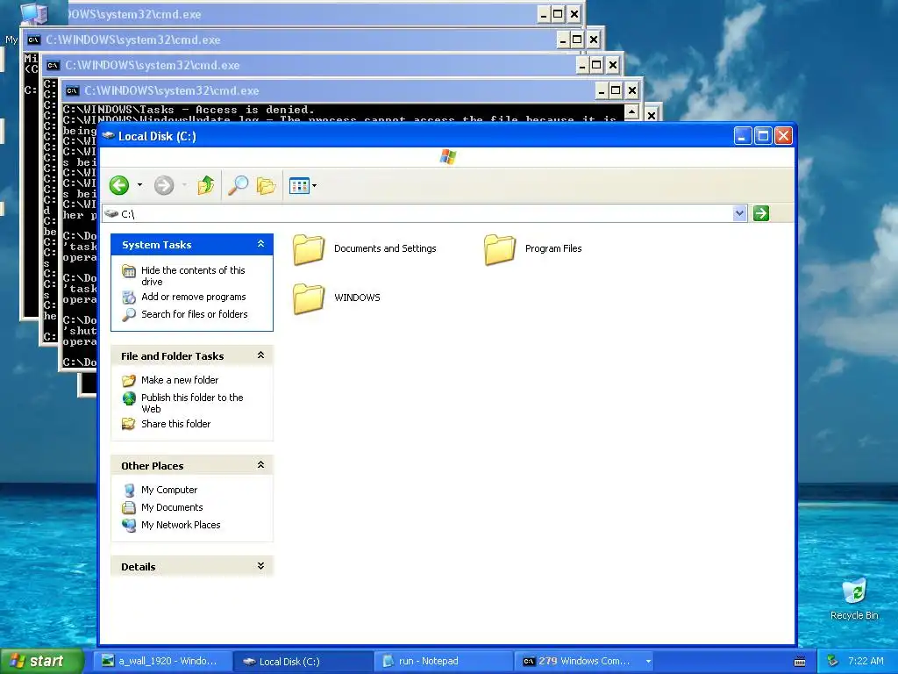Viewport: 898px width, 674px height.
Task: Click Publish this folder to the Web
Action: click(x=192, y=403)
